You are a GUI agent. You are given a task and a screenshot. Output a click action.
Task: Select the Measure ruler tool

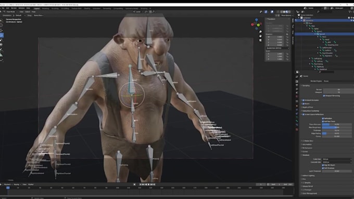pyautogui.click(x=2, y=55)
